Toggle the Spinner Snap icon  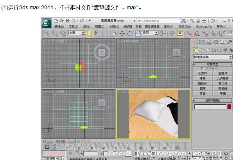pos(213,33)
